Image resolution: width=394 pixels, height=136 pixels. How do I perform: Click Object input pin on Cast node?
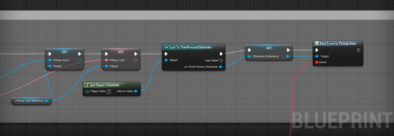pos(166,60)
